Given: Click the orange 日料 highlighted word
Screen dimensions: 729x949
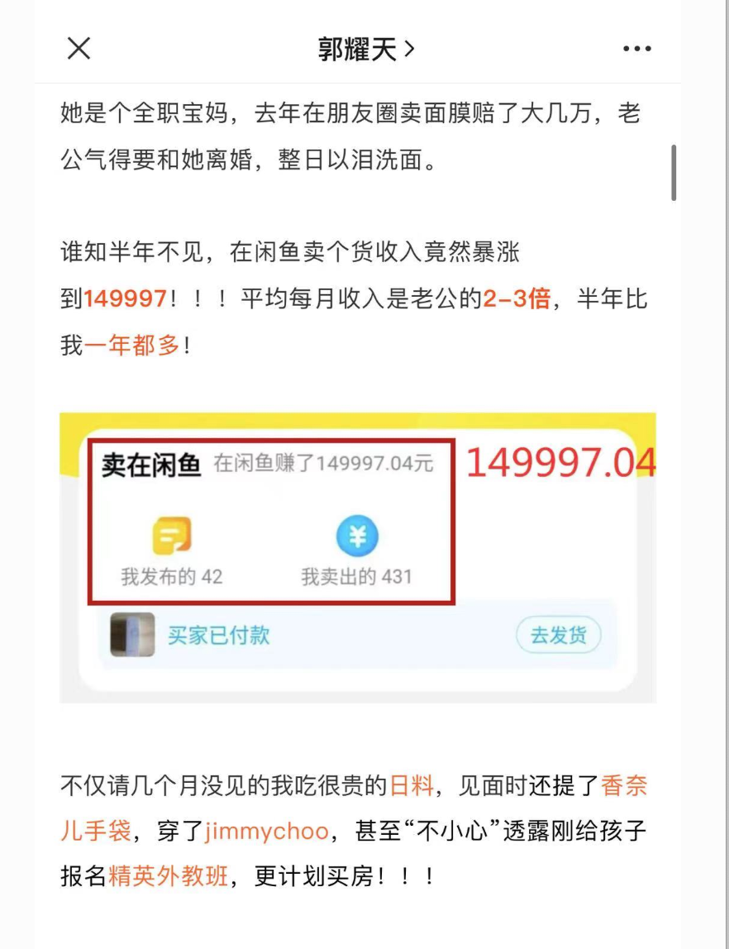Looking at the screenshot, I should 412,785.
